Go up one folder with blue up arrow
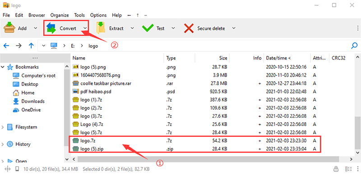 pyautogui.click(x=31, y=46)
